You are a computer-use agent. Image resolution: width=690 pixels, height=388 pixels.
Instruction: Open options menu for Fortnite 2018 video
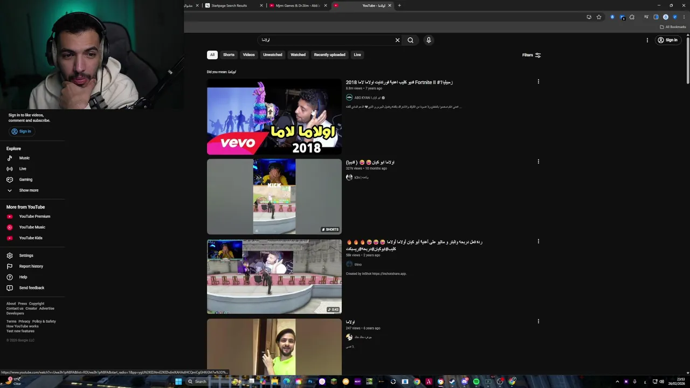pos(538,81)
